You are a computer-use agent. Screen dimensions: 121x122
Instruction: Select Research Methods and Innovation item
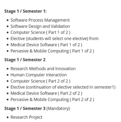pos(43,69)
